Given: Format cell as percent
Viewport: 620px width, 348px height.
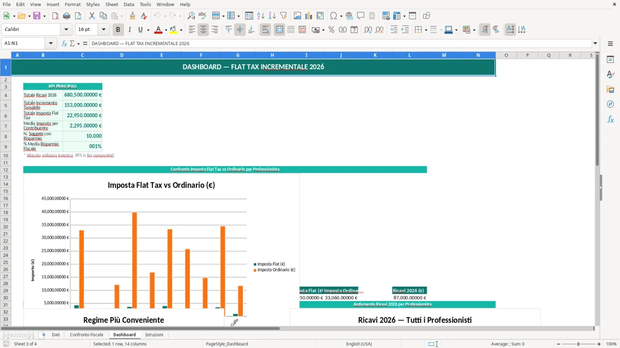Looking at the screenshot, I should [331, 30].
